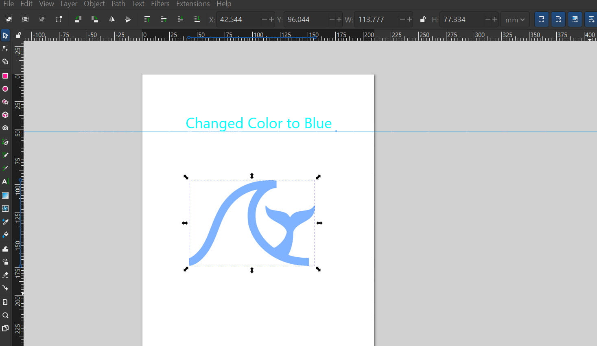
Task: Toggle rubberband touch selection mode
Action: coord(59,19)
